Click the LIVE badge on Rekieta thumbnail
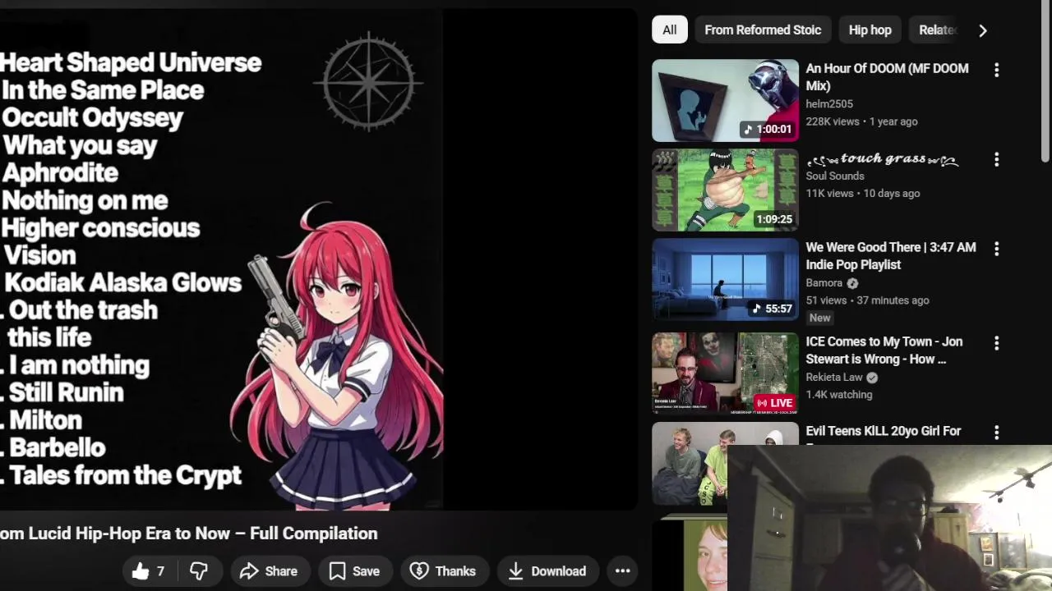1052x591 pixels. (x=775, y=403)
